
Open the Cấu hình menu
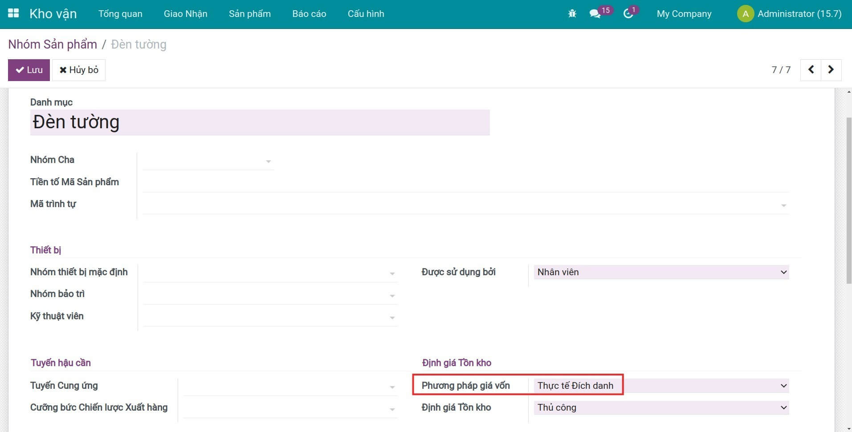(366, 14)
